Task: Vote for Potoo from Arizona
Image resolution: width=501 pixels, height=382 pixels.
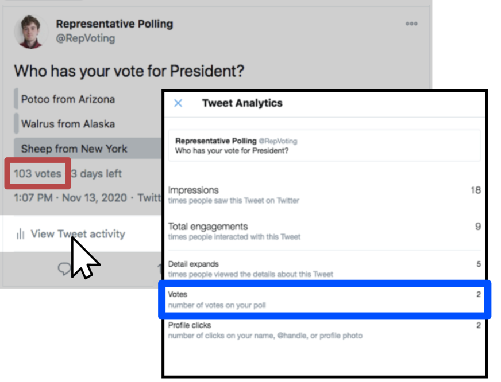Action: pyautogui.click(x=68, y=99)
